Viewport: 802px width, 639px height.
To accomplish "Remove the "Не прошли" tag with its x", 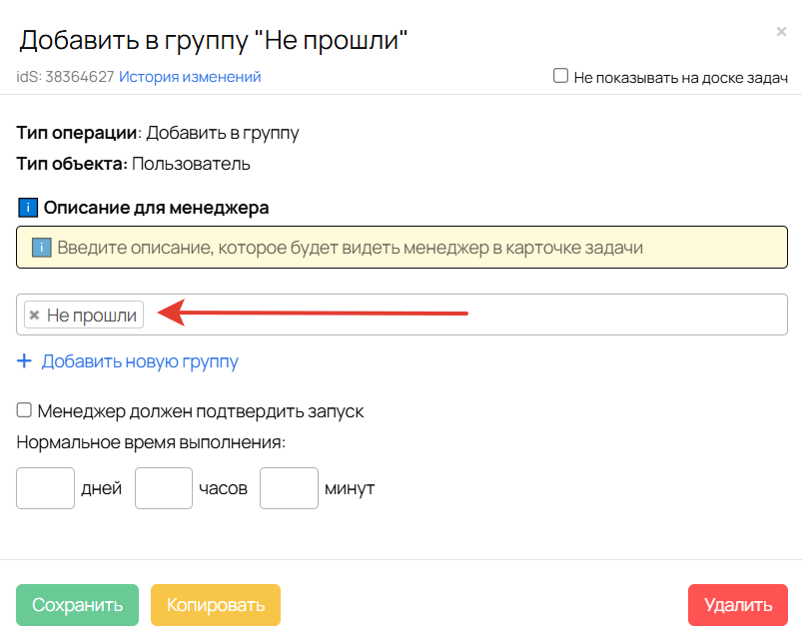I will click(x=34, y=316).
